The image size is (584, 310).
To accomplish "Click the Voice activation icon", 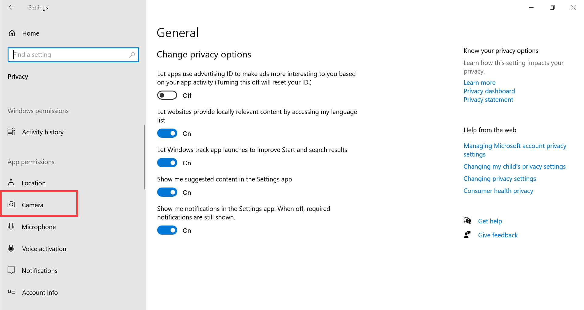I will coord(11,248).
